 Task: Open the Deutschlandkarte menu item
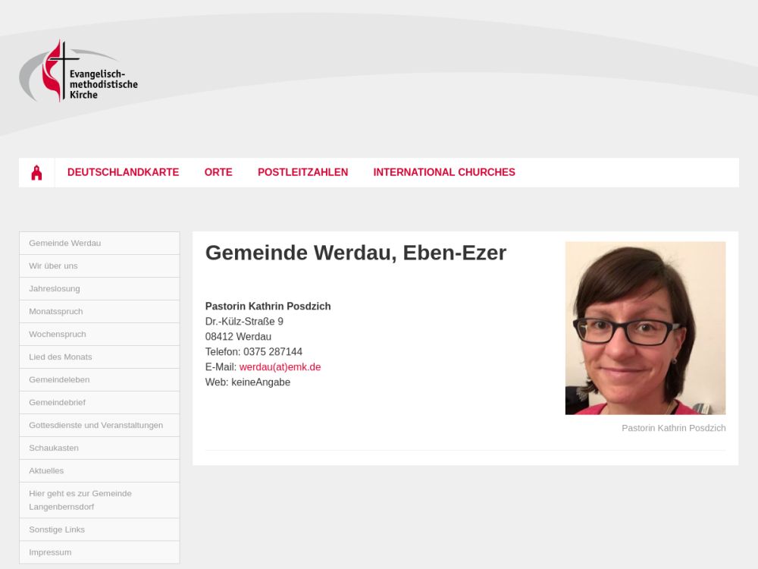tap(124, 172)
